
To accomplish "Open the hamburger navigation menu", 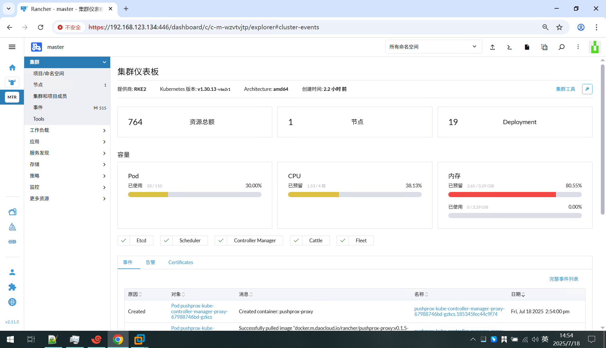I will (x=12, y=47).
